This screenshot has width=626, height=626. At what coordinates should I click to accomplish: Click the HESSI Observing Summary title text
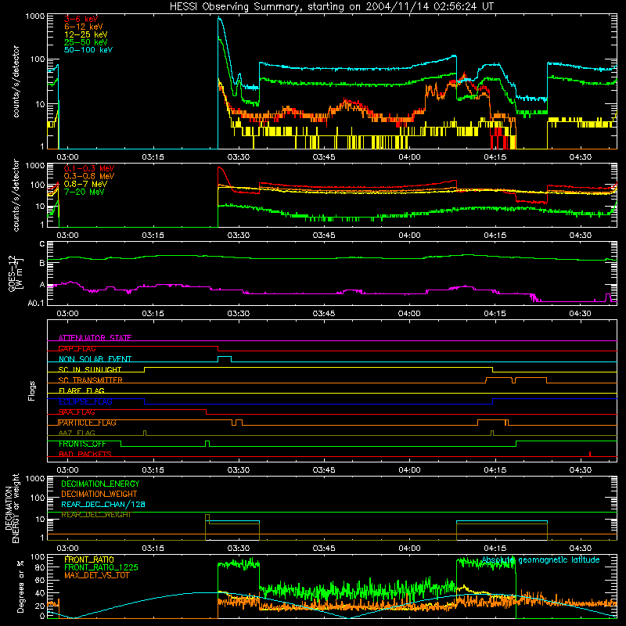(x=331, y=7)
